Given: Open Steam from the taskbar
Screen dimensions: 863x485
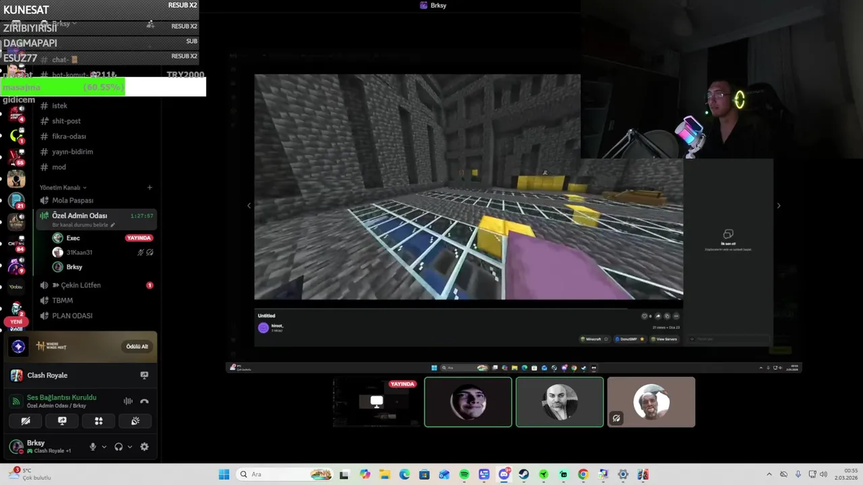Looking at the screenshot, I should [524, 474].
